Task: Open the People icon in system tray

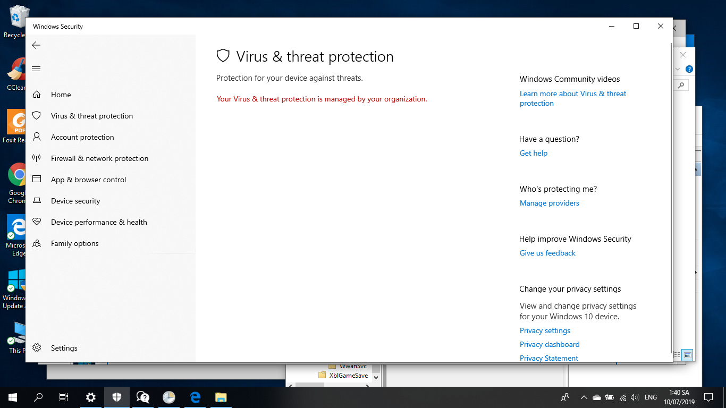Action: click(x=565, y=397)
